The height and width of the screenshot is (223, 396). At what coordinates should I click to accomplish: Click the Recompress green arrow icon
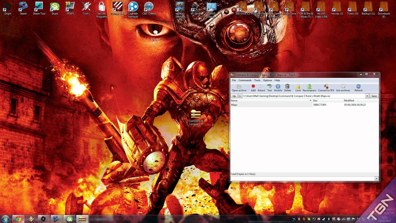pyautogui.click(x=309, y=88)
